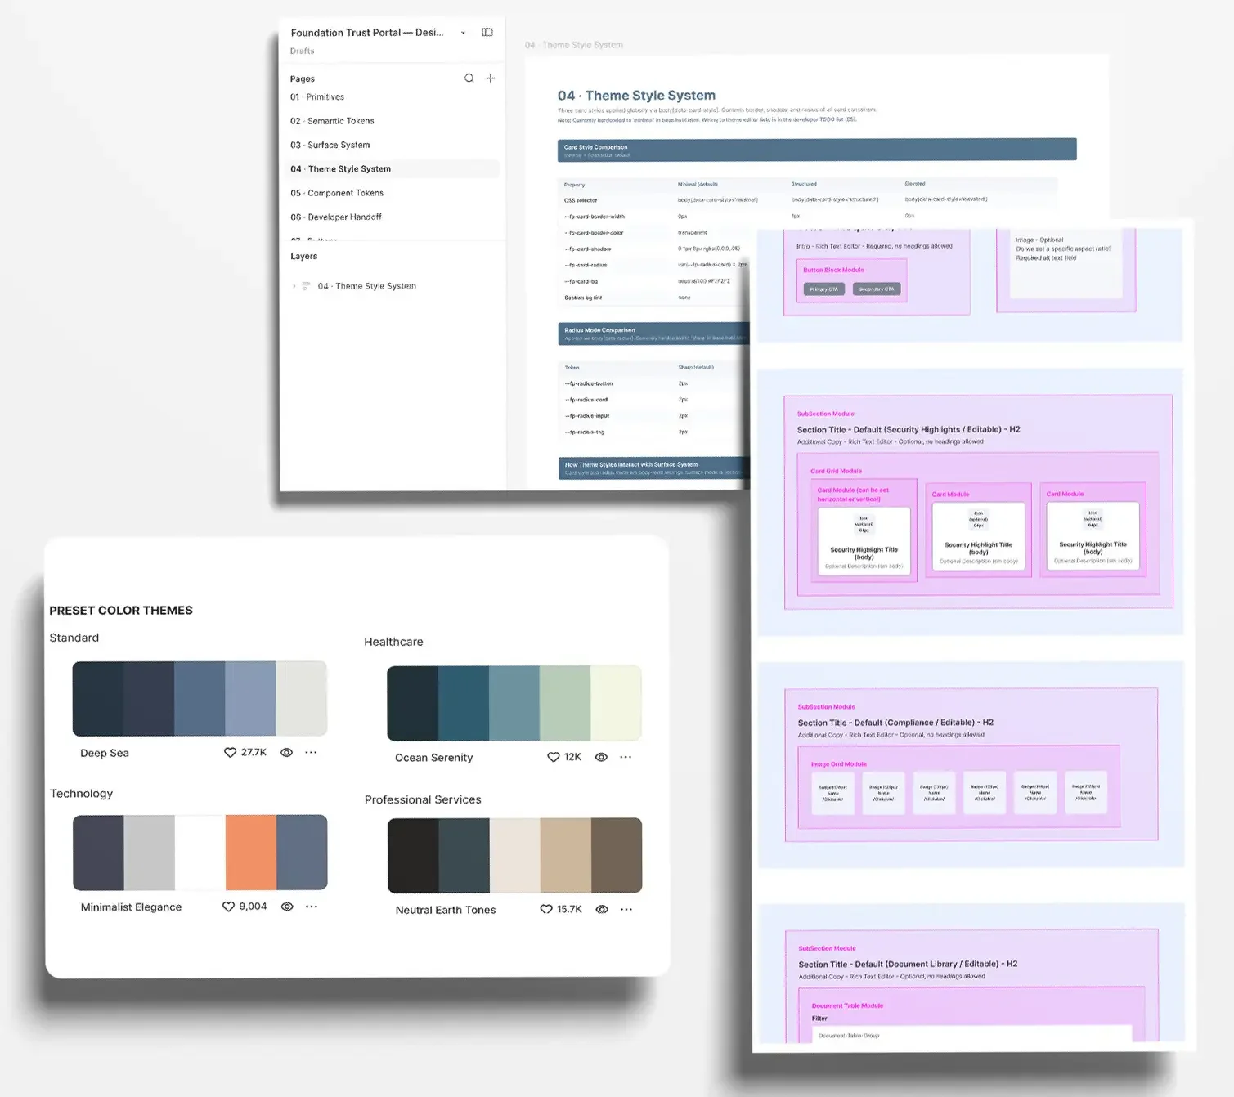Like the Minimalist Elegance palette heart icon
Image resolution: width=1234 pixels, height=1097 pixels.
pos(229,907)
